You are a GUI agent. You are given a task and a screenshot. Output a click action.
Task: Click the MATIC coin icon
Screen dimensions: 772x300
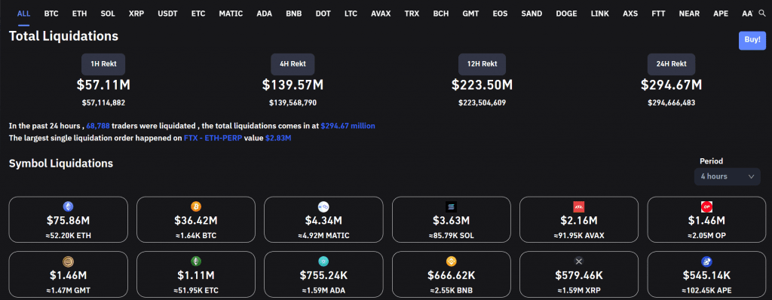[323, 207]
